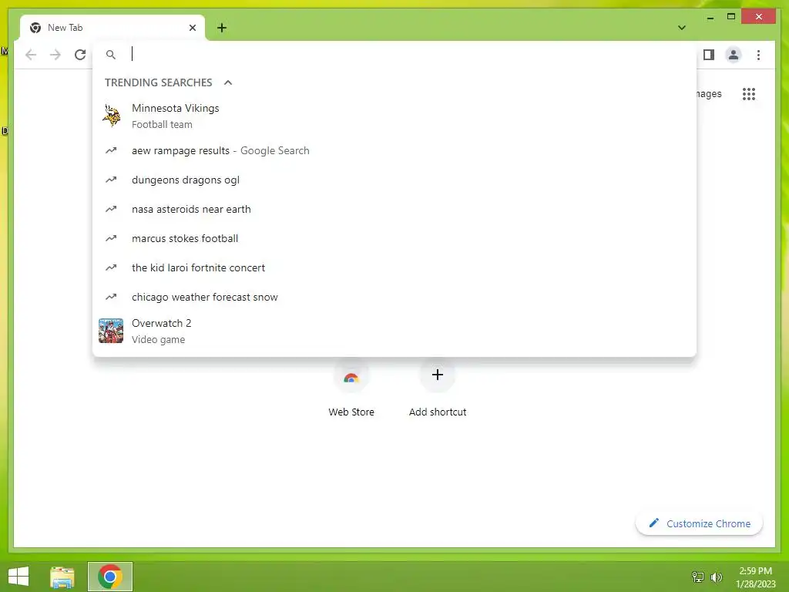
Task: Open the Google apps grid
Action: (x=749, y=94)
